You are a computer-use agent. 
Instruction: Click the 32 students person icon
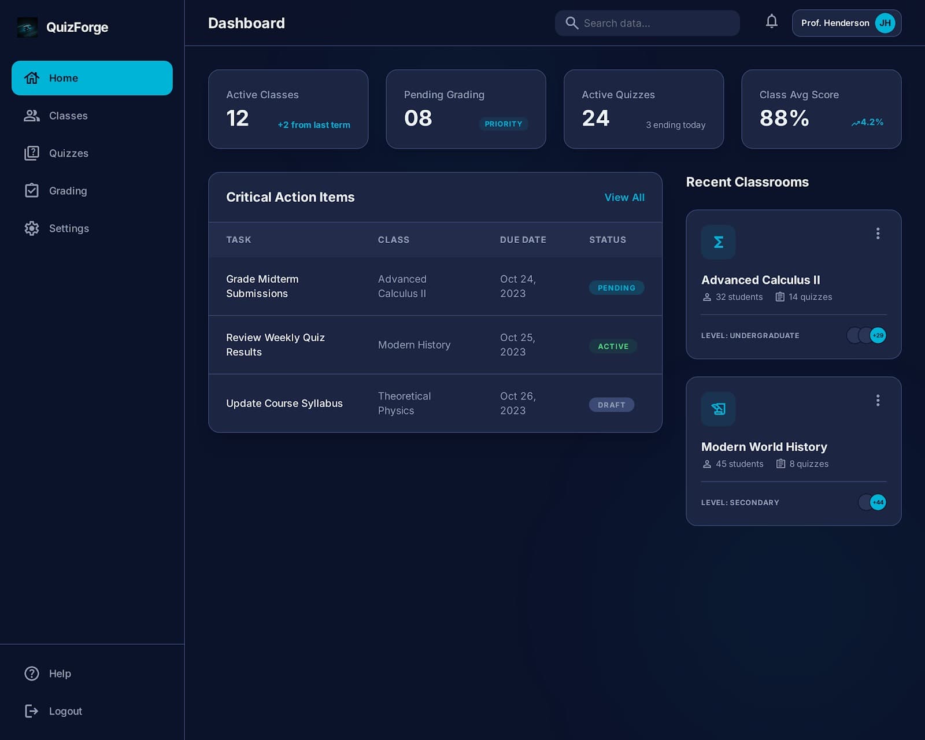(707, 297)
